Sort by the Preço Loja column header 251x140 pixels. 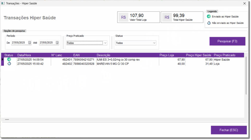[x=167, y=55]
